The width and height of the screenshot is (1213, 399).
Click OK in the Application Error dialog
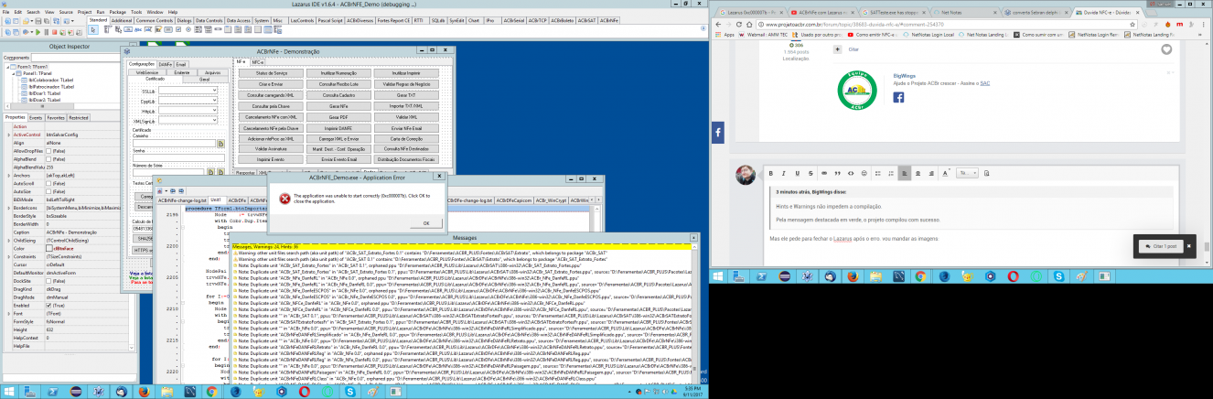425,223
